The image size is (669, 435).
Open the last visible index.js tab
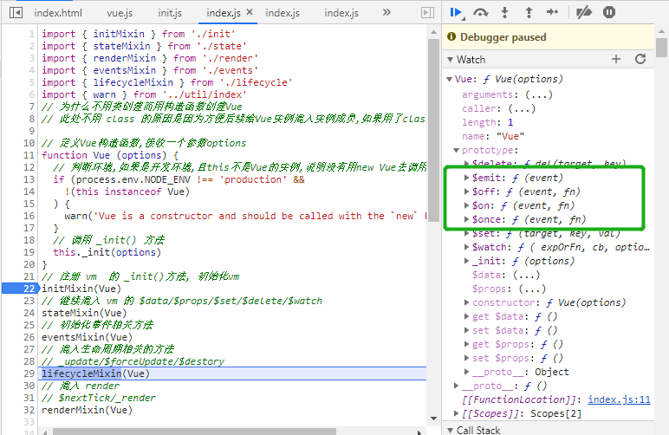[341, 13]
